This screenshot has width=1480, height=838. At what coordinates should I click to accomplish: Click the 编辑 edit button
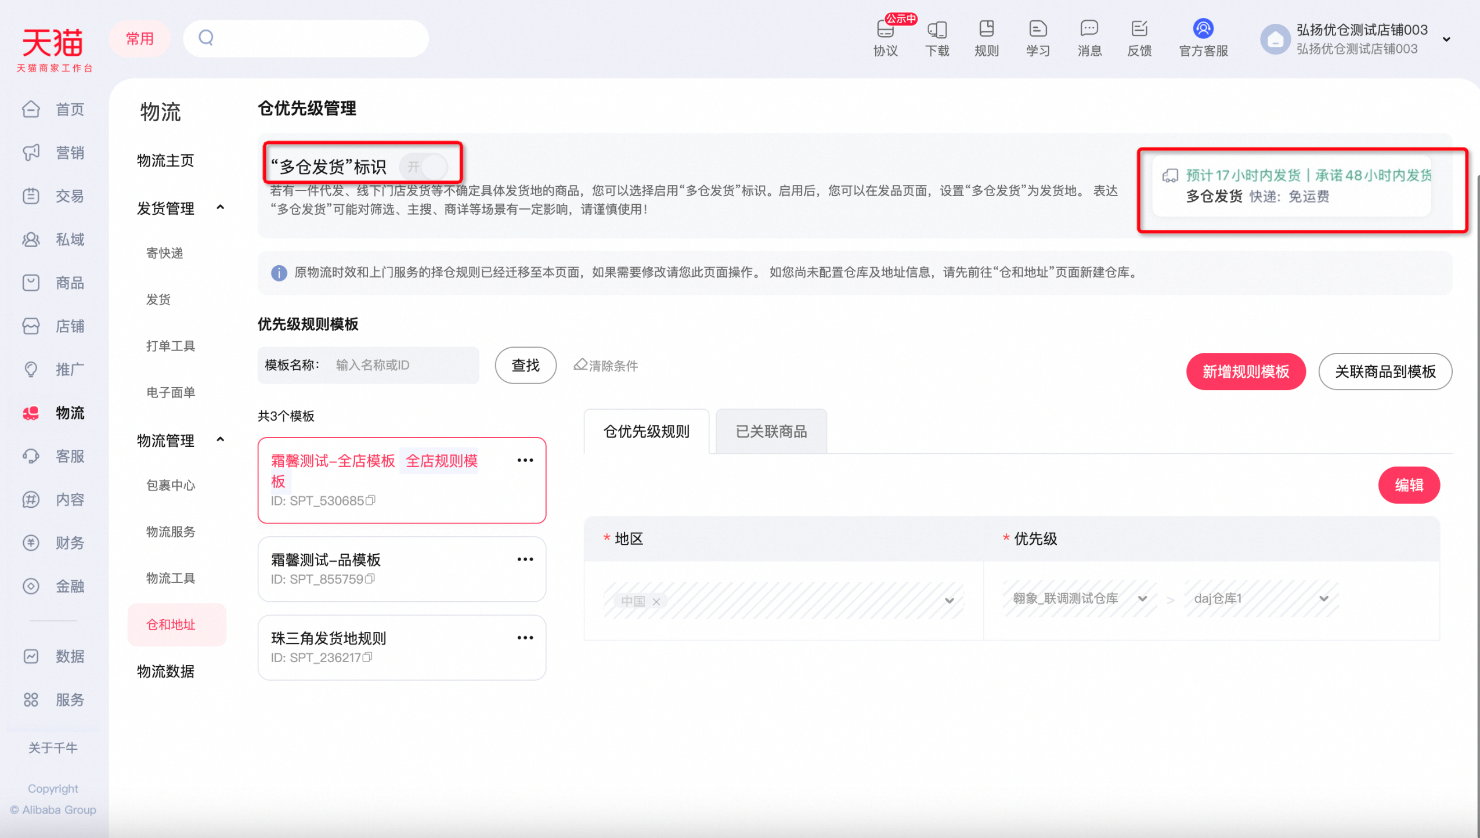pyautogui.click(x=1409, y=485)
